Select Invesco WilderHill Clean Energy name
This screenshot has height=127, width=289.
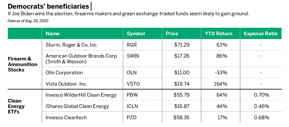pos(81,95)
